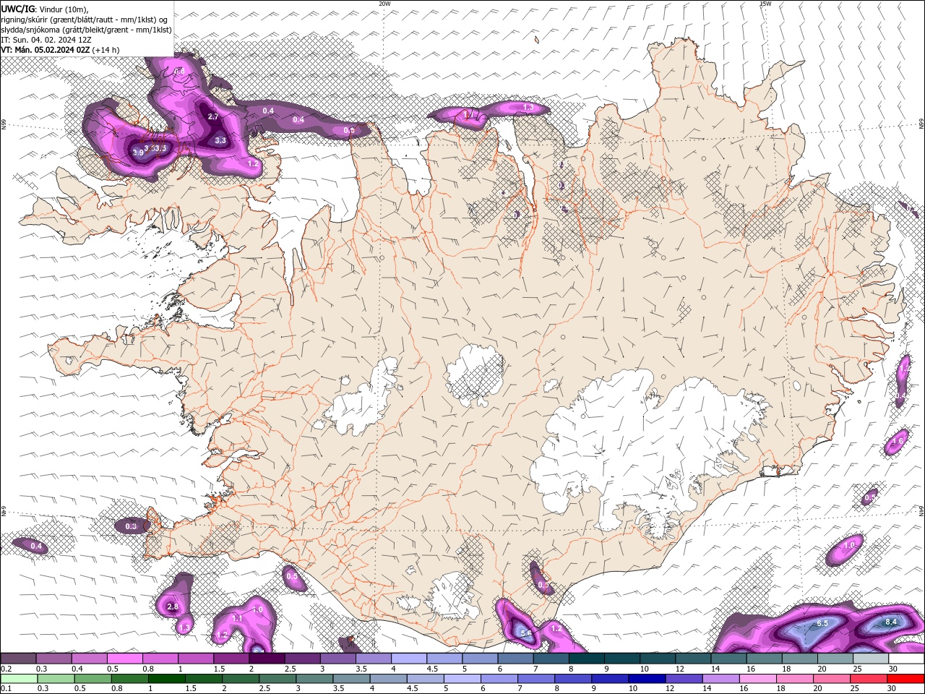The width and height of the screenshot is (925, 694).
Task: Click the 3.9 precipitation value in the Westfjords
Action: coord(138,153)
